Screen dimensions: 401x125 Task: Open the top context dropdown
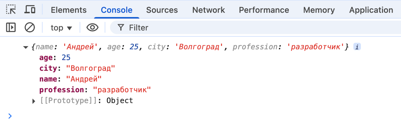pyautogui.click(x=61, y=28)
